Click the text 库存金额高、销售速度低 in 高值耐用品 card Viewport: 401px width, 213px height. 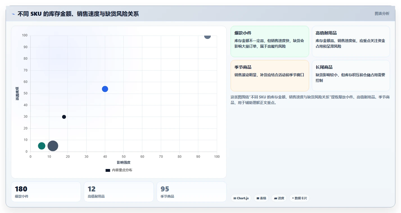tap(336, 41)
